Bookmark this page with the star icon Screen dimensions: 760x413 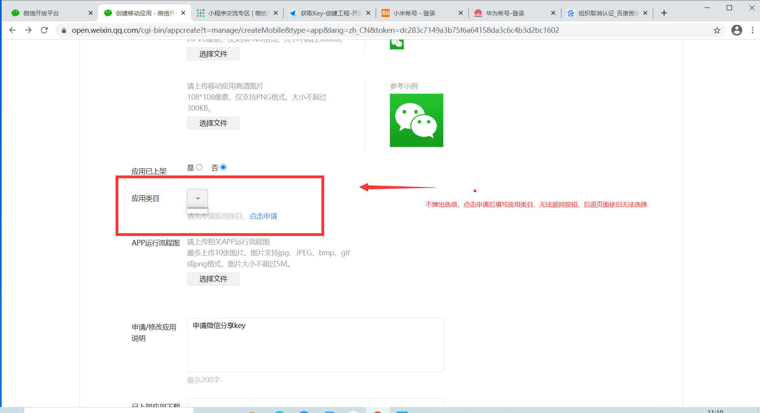pyautogui.click(x=717, y=30)
